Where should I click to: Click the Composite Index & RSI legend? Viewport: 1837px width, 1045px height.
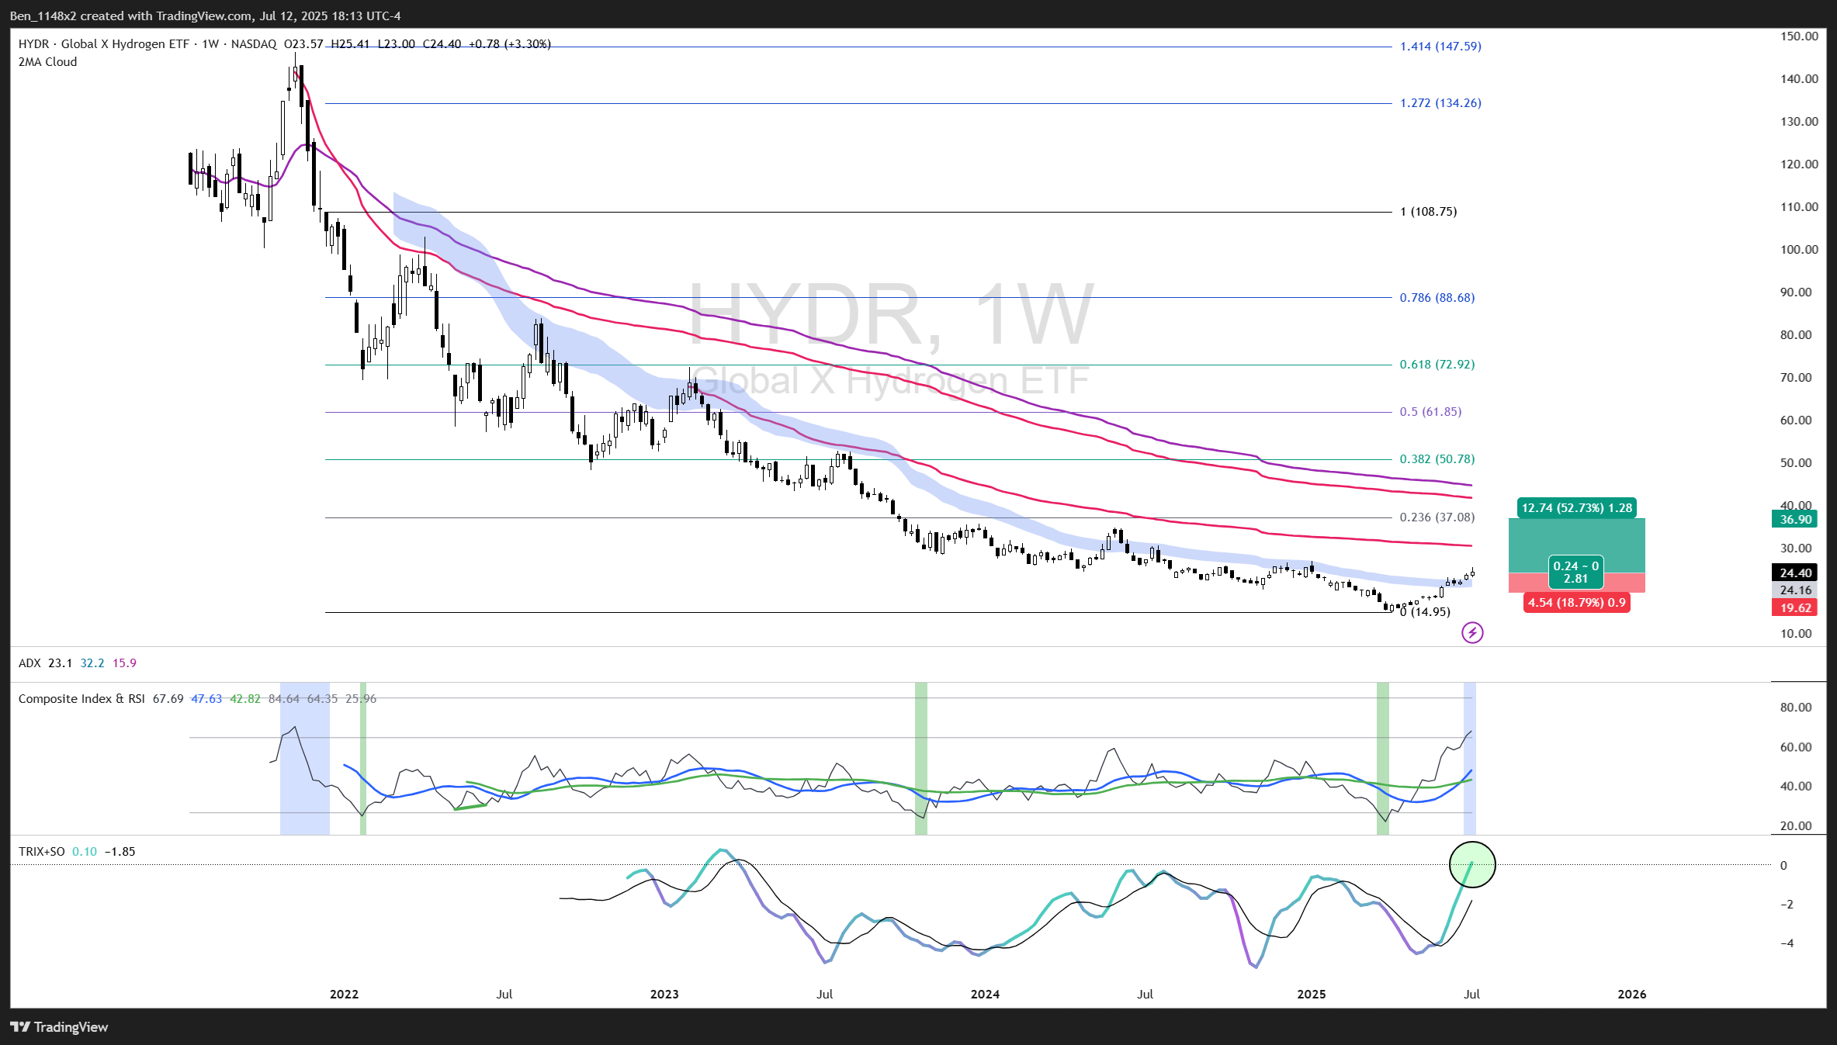click(x=81, y=698)
